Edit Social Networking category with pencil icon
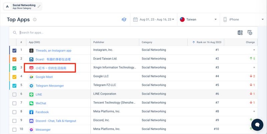The height and width of the screenshot is (134, 267). pyautogui.click(x=39, y=6)
